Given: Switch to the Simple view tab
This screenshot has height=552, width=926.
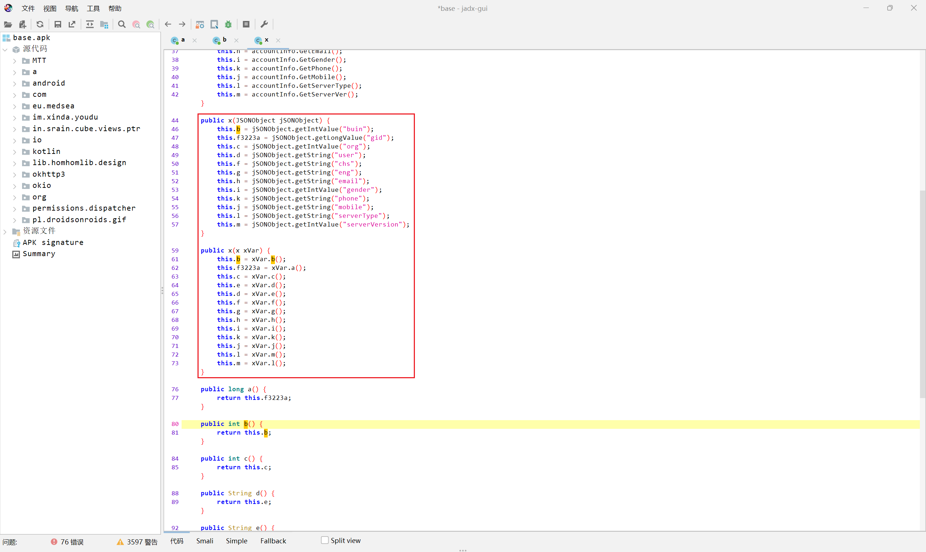Looking at the screenshot, I should point(237,541).
